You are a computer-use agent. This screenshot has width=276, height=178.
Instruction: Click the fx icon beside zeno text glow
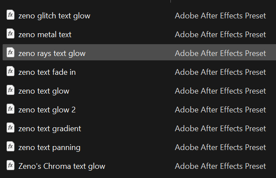click(11, 91)
